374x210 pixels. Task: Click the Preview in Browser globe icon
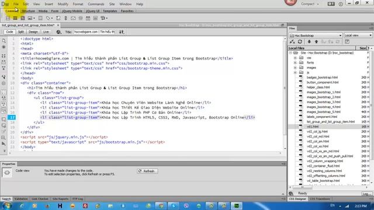pyautogui.click(x=58, y=32)
